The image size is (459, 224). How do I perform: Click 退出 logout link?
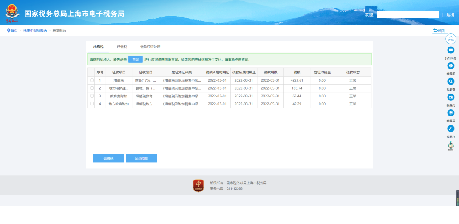point(450,14)
